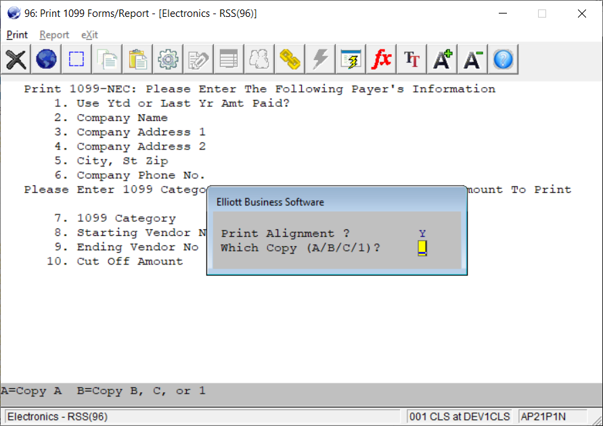Increase font size with A plus icon
This screenshot has height=426, width=603.
[442, 59]
